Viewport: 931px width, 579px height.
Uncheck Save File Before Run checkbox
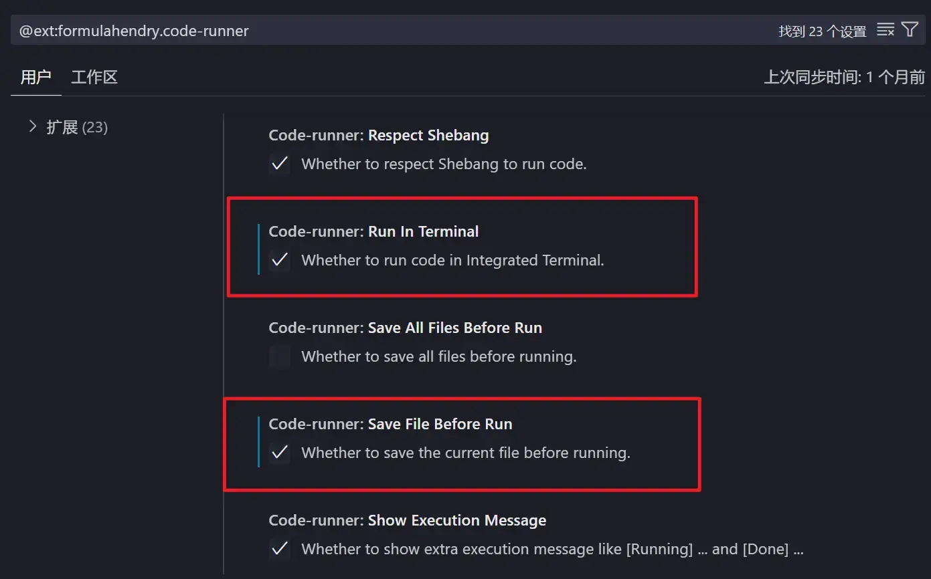280,453
